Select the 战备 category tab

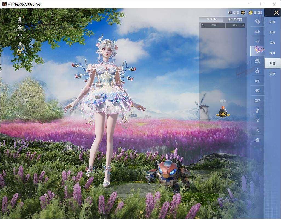click(273, 64)
